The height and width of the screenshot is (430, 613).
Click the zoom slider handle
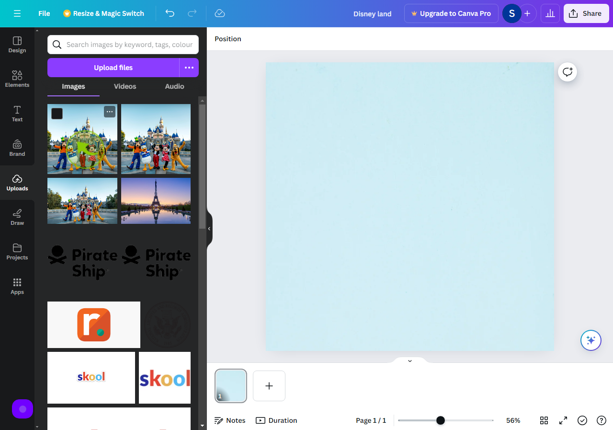(x=441, y=420)
